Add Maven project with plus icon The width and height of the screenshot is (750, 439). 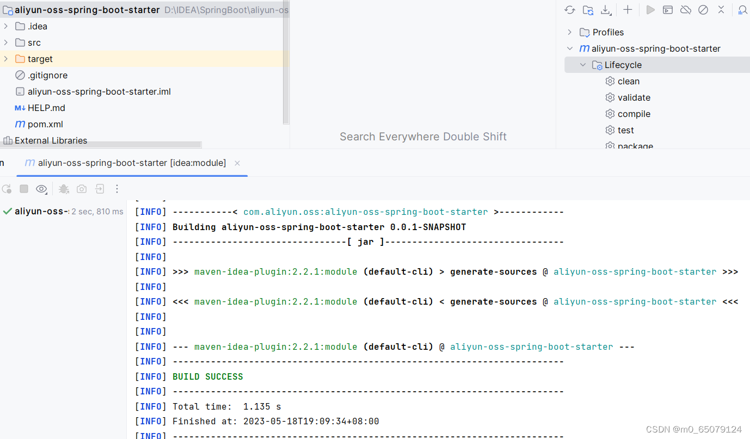628,10
